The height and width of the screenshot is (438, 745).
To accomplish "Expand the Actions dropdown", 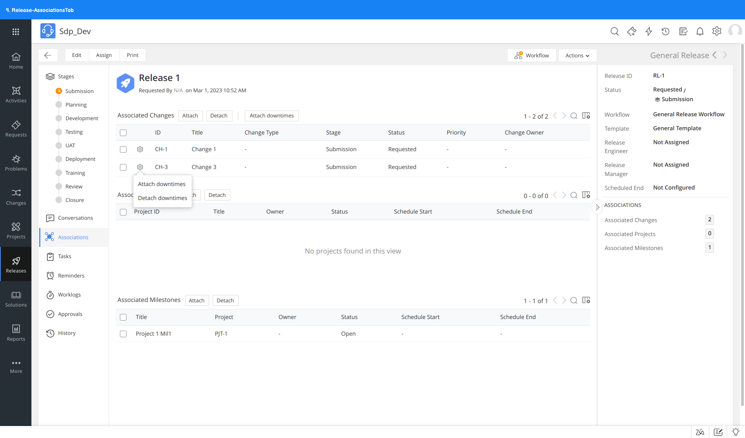I will pos(577,55).
